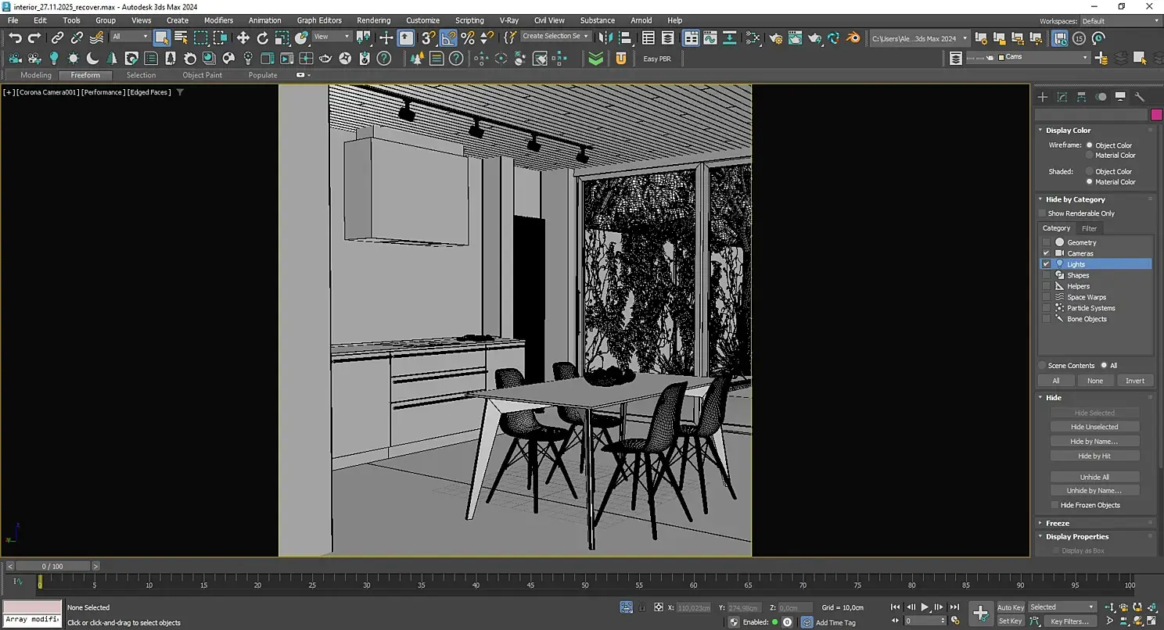Switch to the Populate ribbon tab
Viewport: 1164px width, 630px height.
point(263,75)
